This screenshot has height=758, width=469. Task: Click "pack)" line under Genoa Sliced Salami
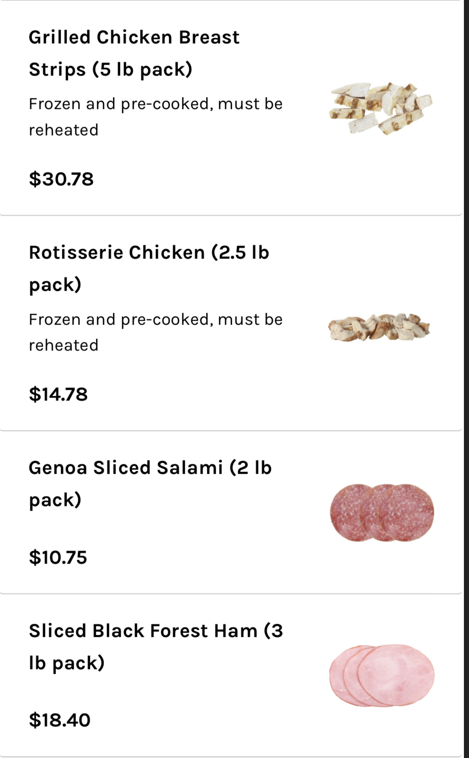pyautogui.click(x=55, y=500)
